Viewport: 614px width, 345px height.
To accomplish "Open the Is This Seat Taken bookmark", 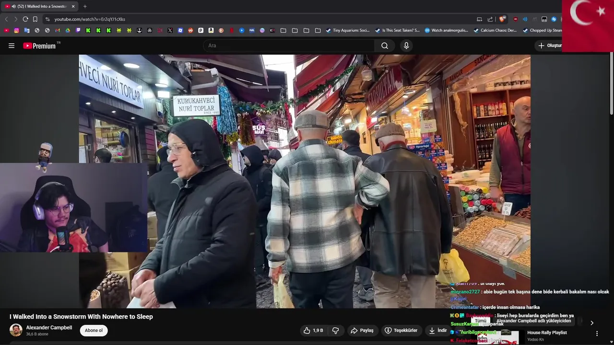I will tap(397, 30).
